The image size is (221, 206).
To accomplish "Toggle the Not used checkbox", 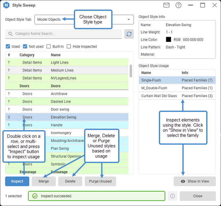I will click(x=25, y=46).
